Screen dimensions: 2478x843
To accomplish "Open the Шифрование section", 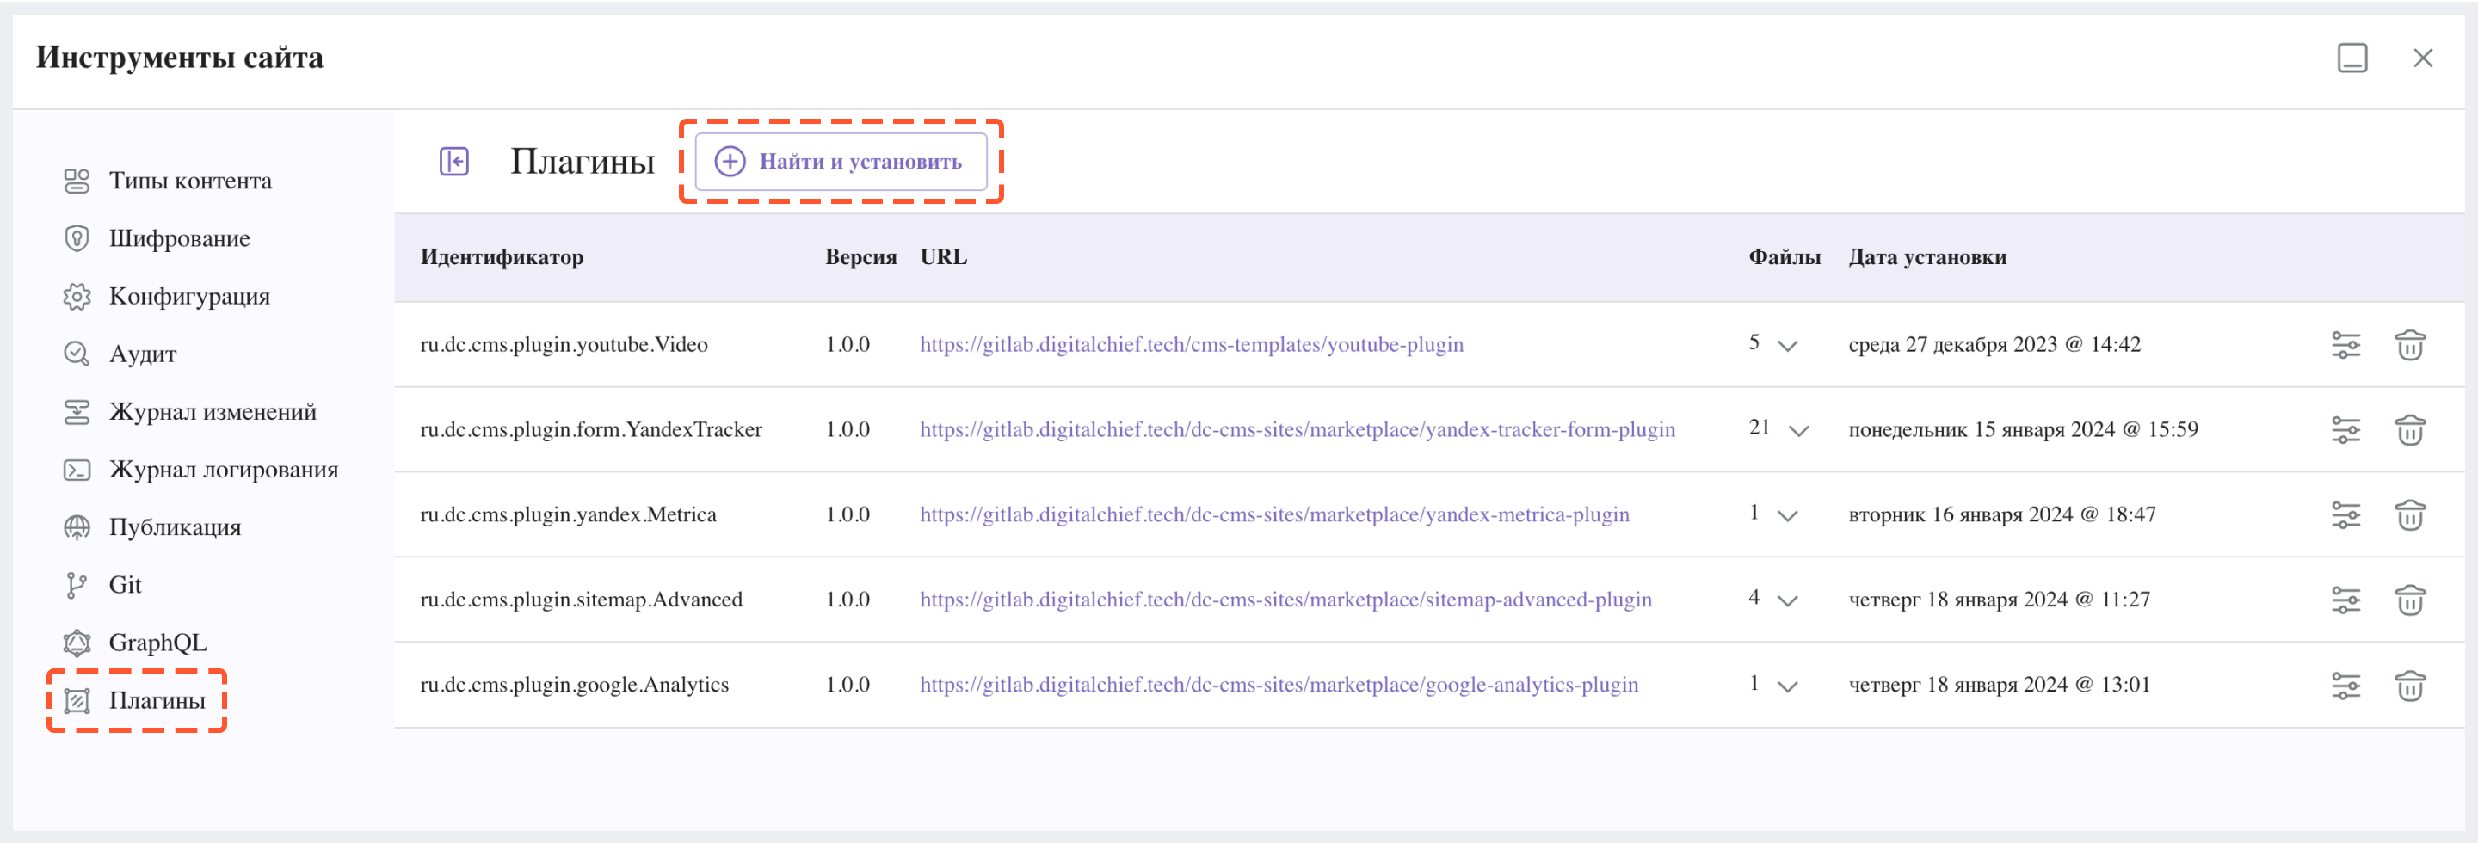I will tap(180, 238).
